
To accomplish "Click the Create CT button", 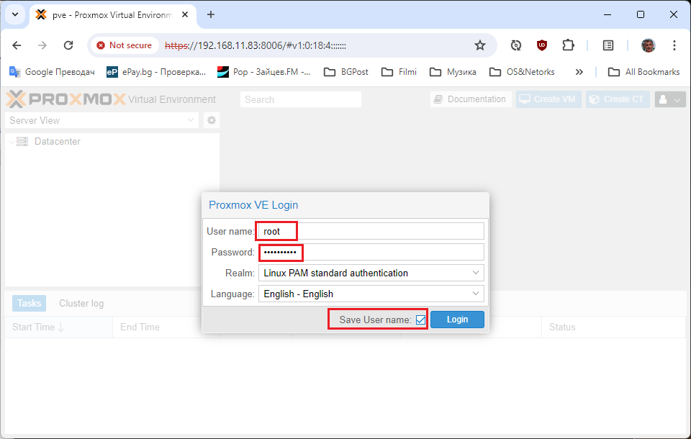I will point(618,99).
